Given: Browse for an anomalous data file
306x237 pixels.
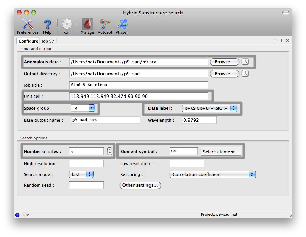Looking at the screenshot, I should (224, 61).
